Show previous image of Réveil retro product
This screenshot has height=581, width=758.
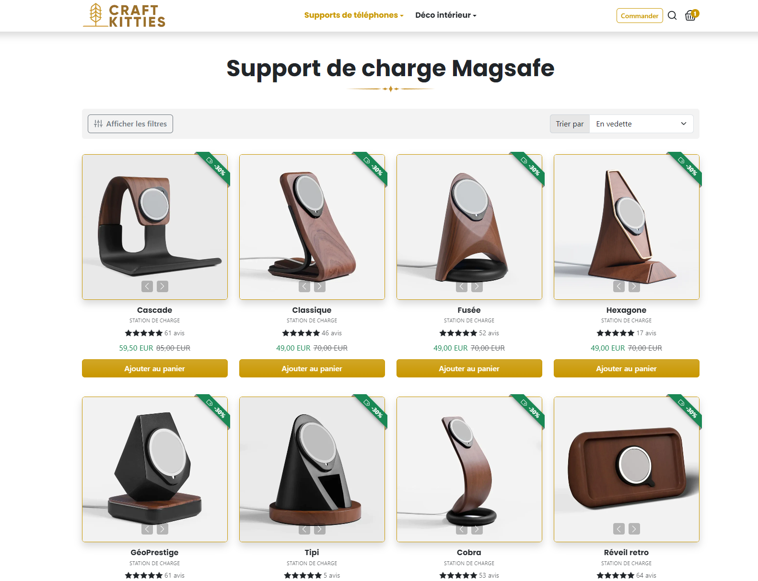pyautogui.click(x=619, y=529)
